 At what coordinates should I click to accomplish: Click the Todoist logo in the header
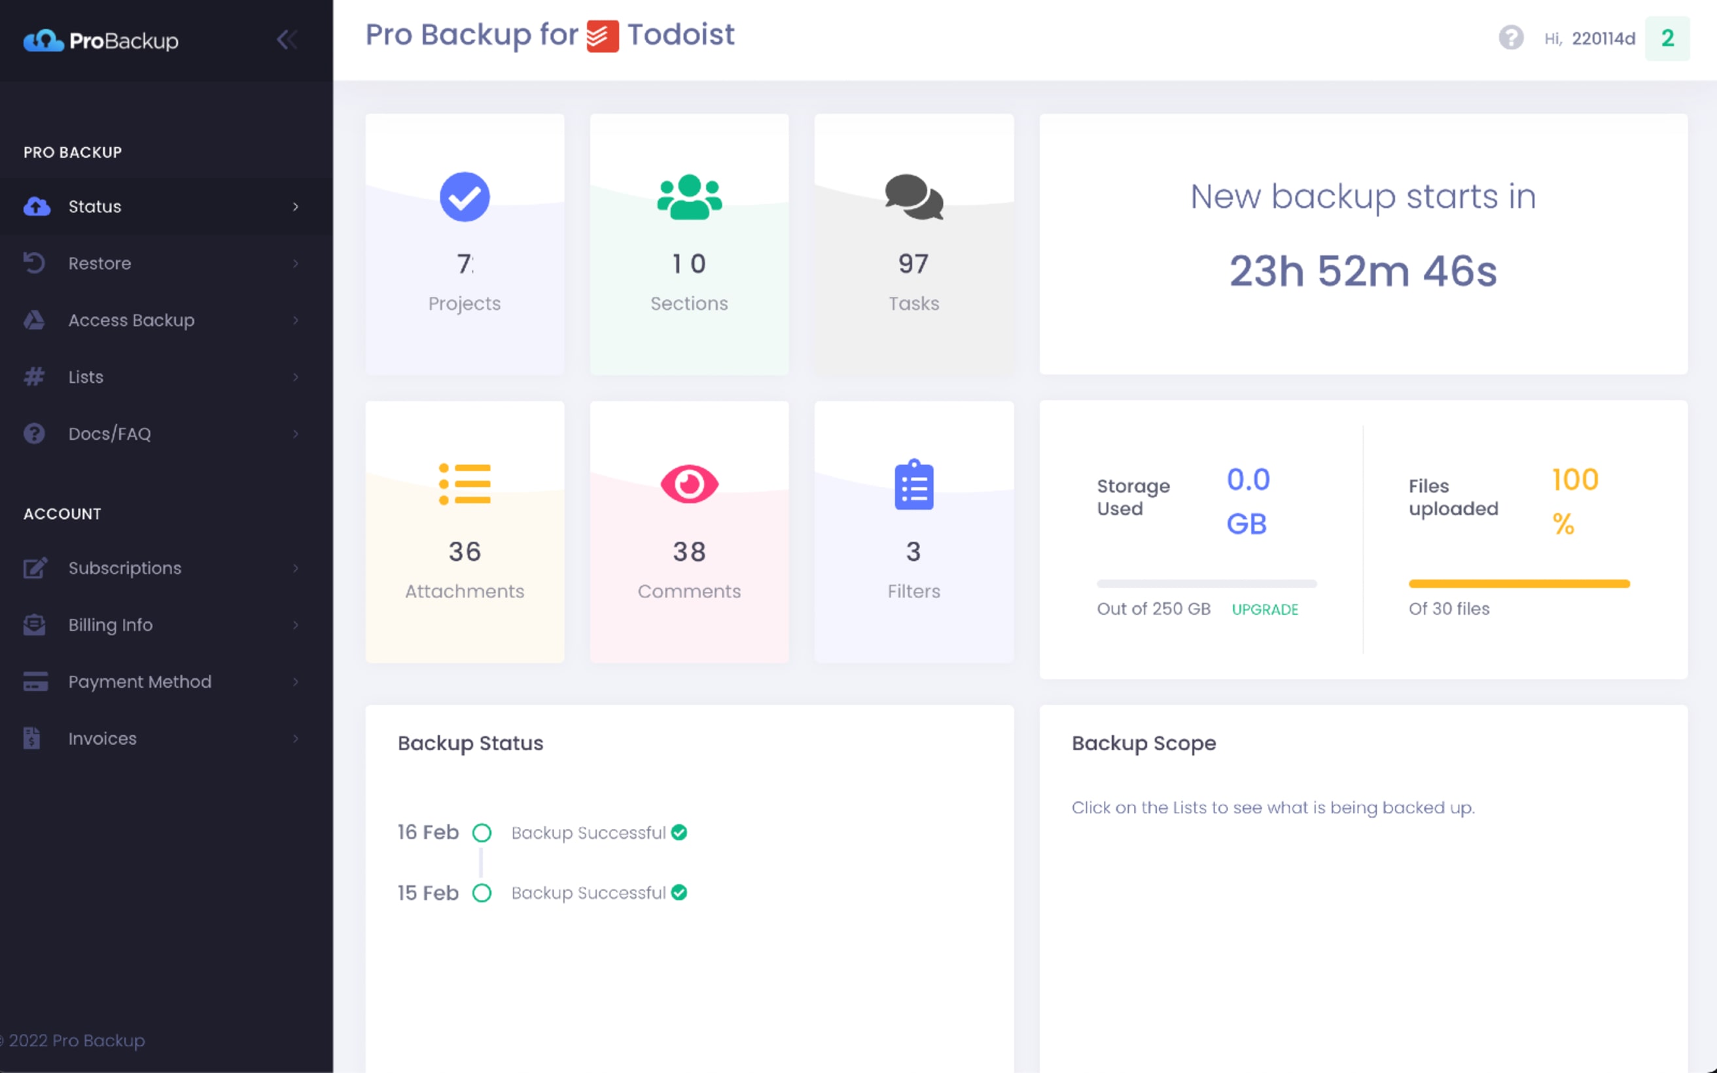pyautogui.click(x=603, y=35)
